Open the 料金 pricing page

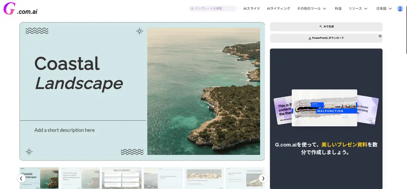point(338,9)
